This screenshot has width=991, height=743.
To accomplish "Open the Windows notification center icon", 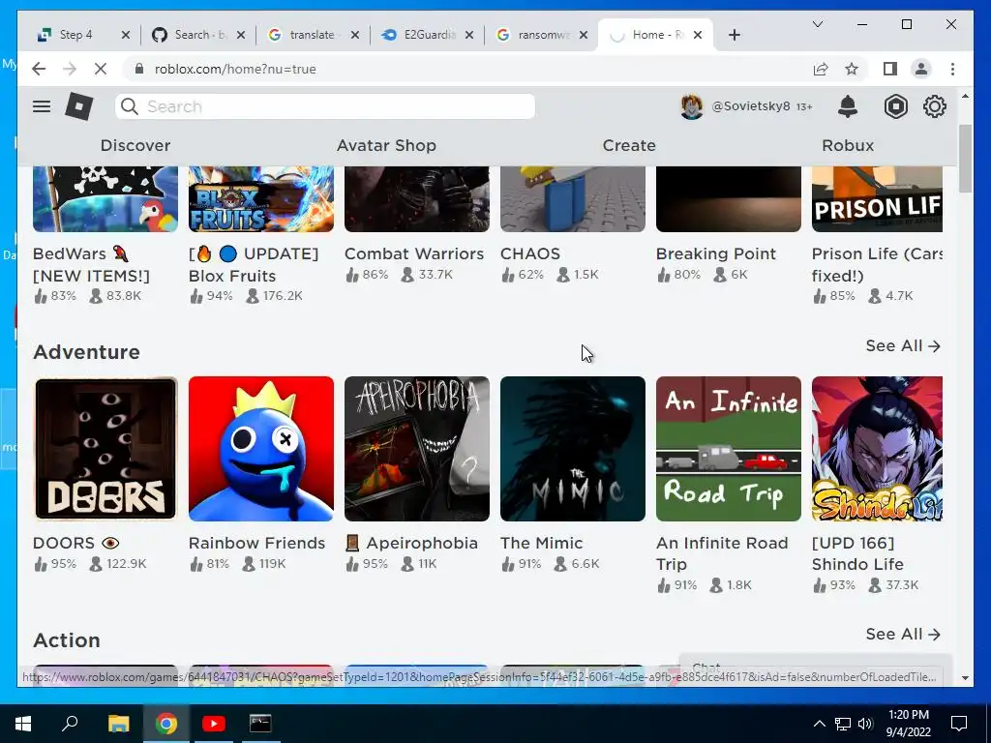I will tap(959, 724).
